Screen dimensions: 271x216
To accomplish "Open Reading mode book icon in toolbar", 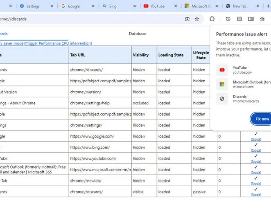I will (251, 19).
